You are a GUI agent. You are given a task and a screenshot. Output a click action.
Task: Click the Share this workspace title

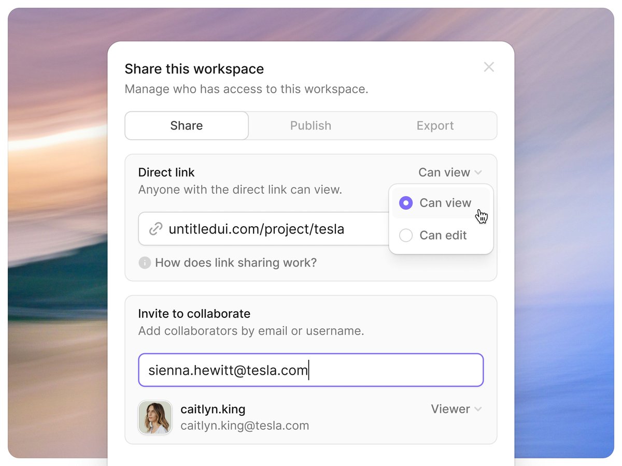194,69
